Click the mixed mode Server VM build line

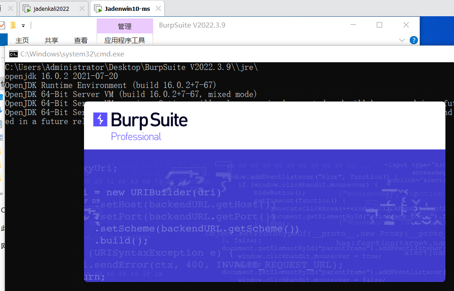[x=131, y=94]
